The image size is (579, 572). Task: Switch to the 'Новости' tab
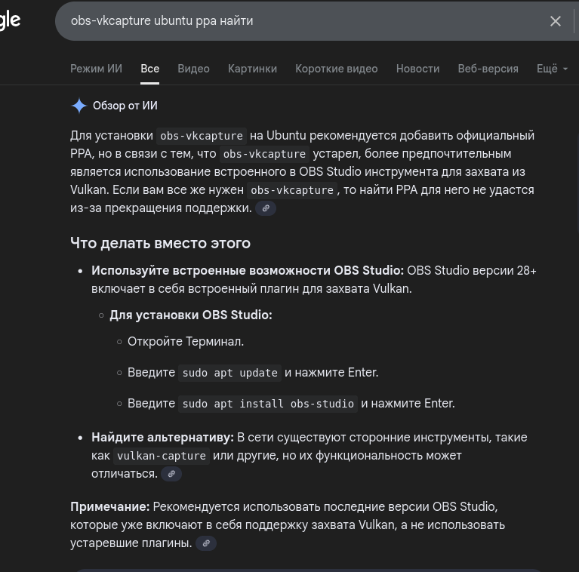[417, 69]
